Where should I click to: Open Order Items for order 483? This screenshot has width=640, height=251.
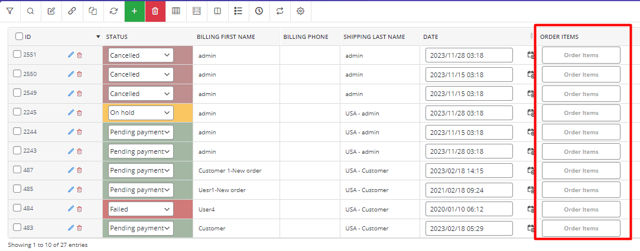pyautogui.click(x=581, y=229)
